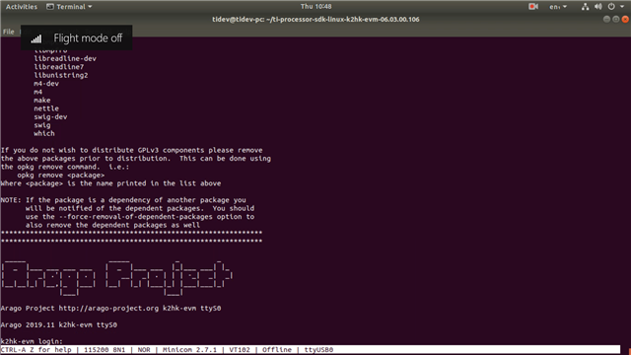Close the terminal window
Image resolution: width=631 pixels, height=355 pixels.
pyautogui.click(x=625, y=19)
